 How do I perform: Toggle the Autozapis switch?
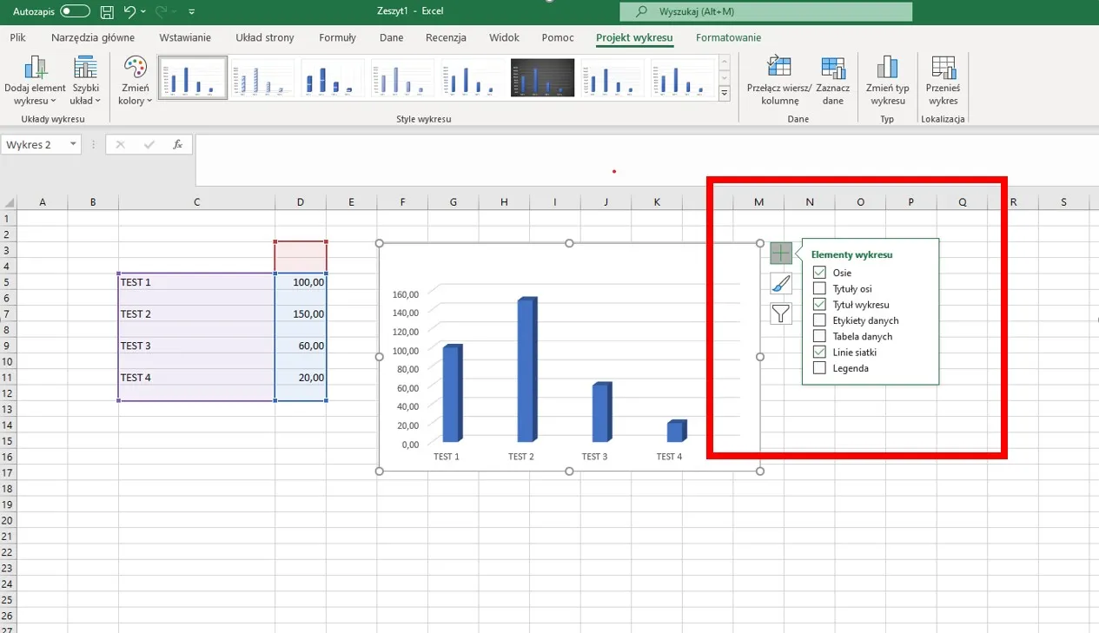tap(76, 11)
